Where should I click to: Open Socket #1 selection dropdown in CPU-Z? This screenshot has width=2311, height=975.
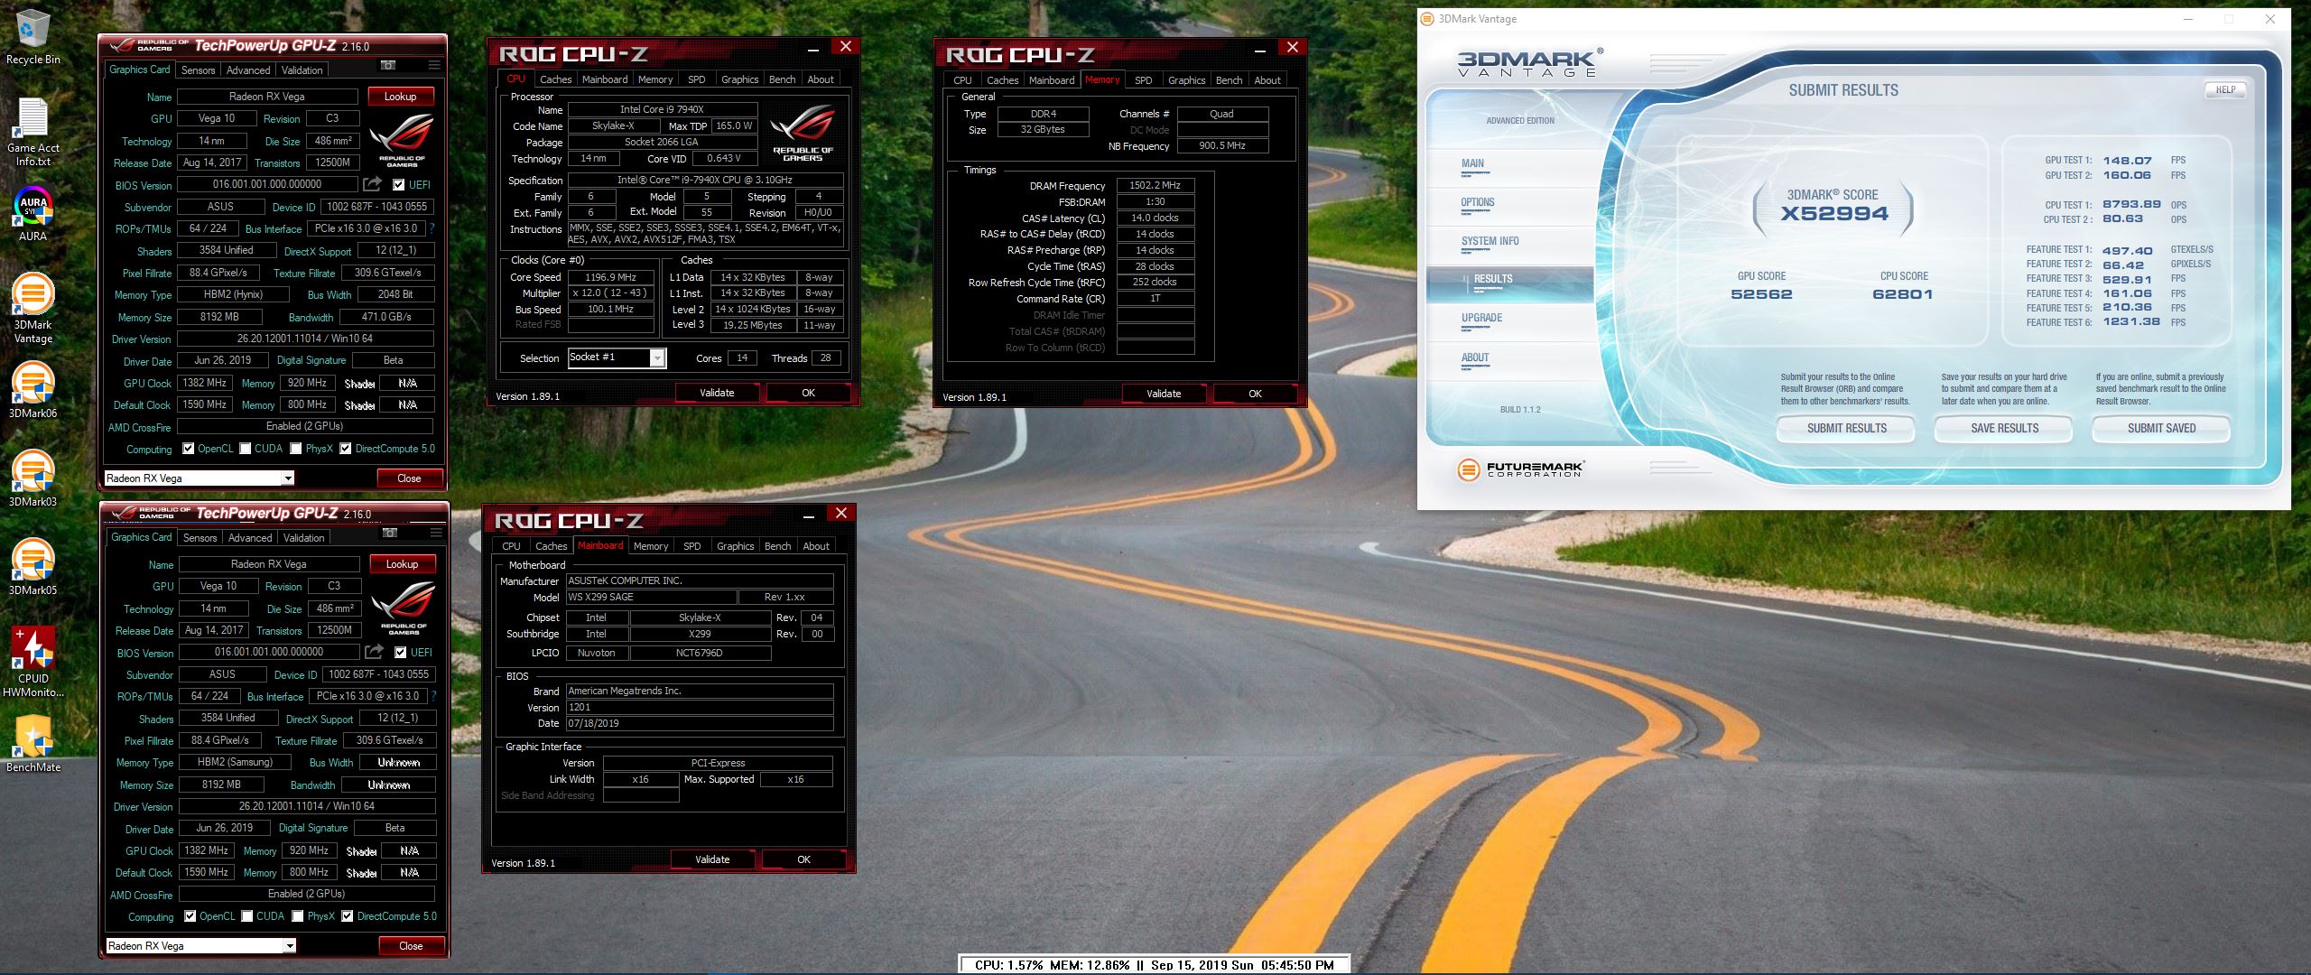point(657,358)
